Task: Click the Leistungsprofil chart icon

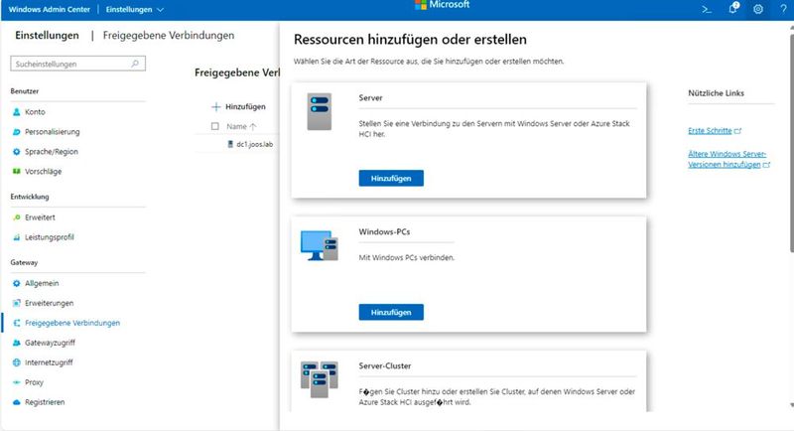Action: point(16,237)
